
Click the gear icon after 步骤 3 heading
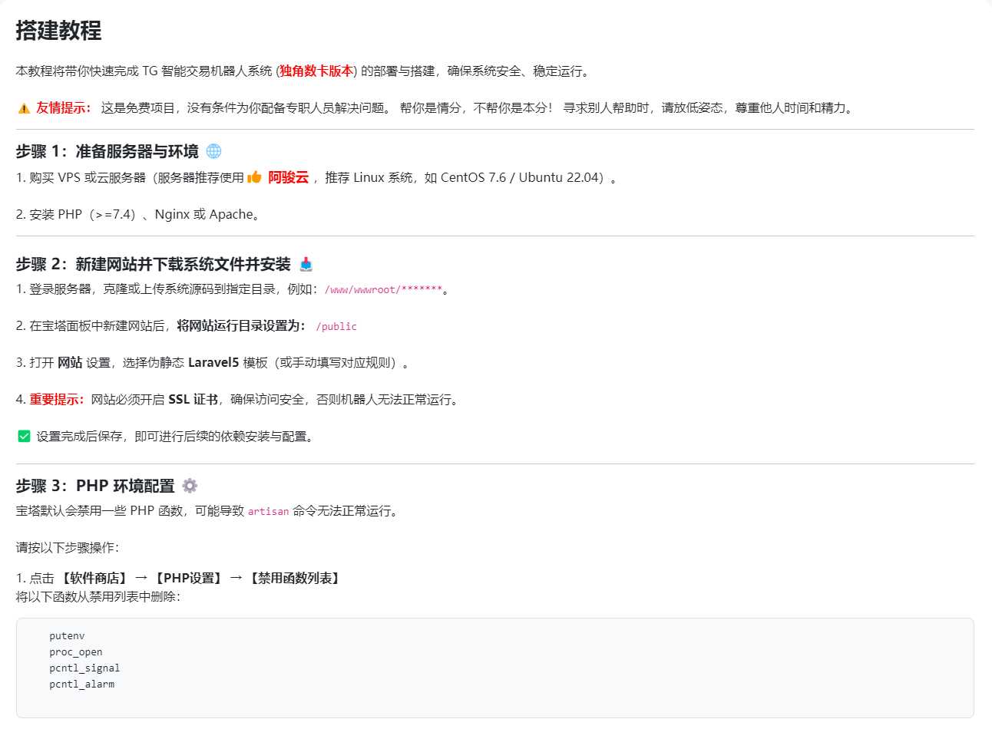click(190, 486)
